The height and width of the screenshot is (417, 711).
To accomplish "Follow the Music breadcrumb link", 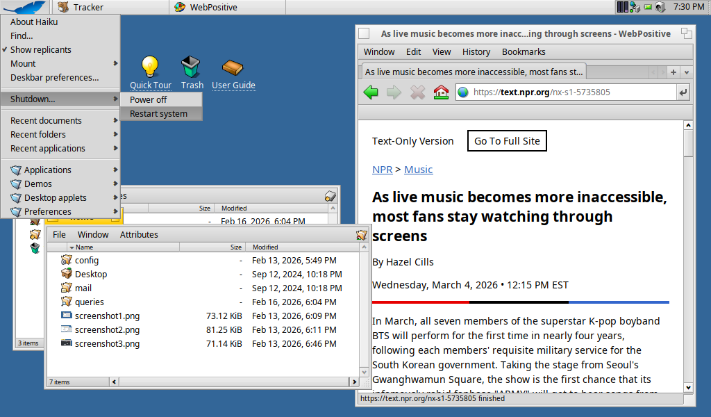I will pyautogui.click(x=418, y=170).
